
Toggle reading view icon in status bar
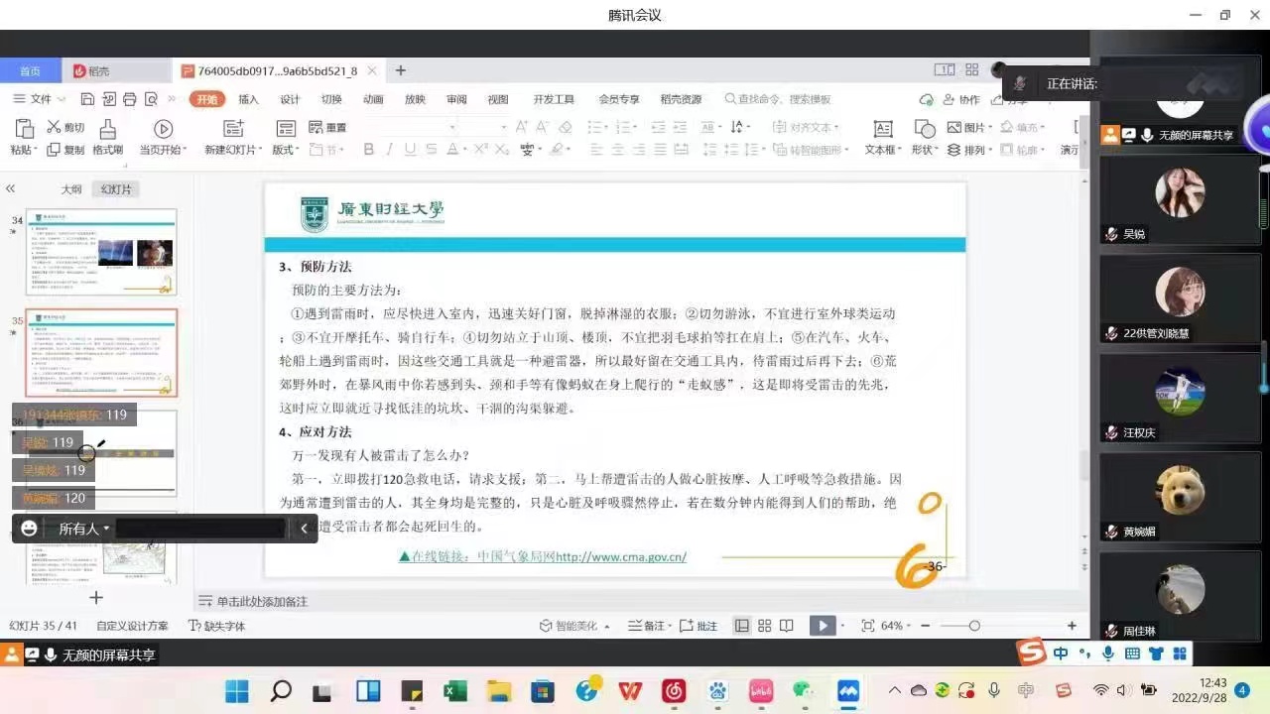click(786, 626)
